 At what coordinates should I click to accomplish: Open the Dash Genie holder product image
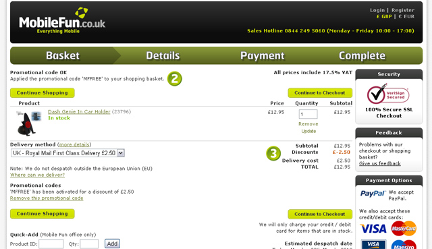28,123
